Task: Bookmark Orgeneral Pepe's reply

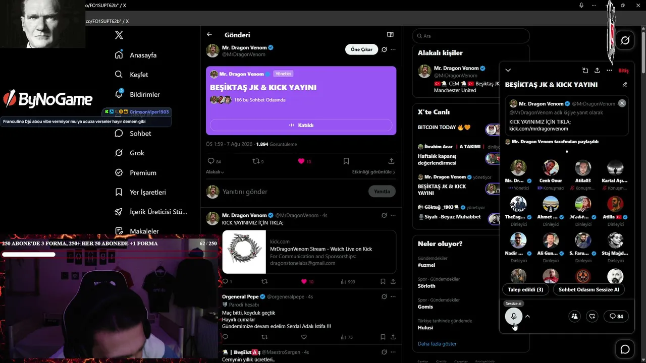Action: (383, 337)
